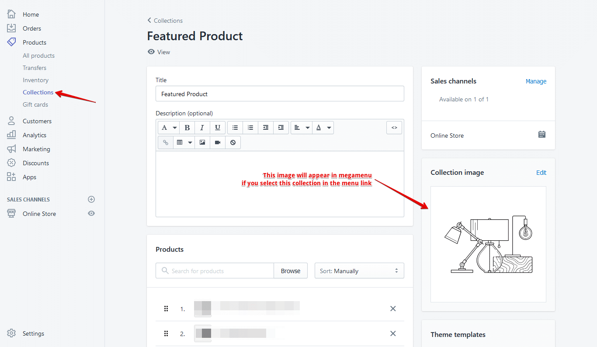Open the text alignment dropdown
597x347 pixels.
(x=301, y=127)
